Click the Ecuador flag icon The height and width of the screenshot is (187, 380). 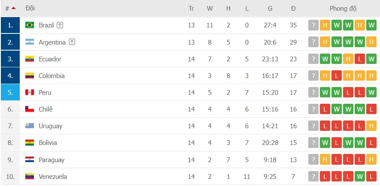point(30,59)
